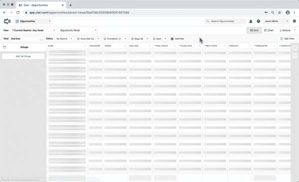Screen dimensions: 299x182
Task: Click the eye icon on right sidebar
Action: coord(295,55)
